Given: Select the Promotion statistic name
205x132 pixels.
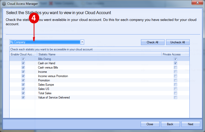Looking at the screenshot, I should click(44, 80).
